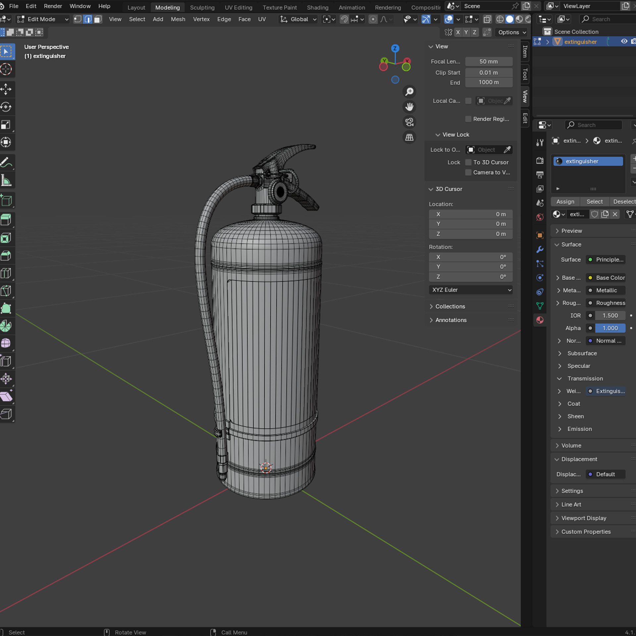Click the Focal Length 50 mm field

489,62
